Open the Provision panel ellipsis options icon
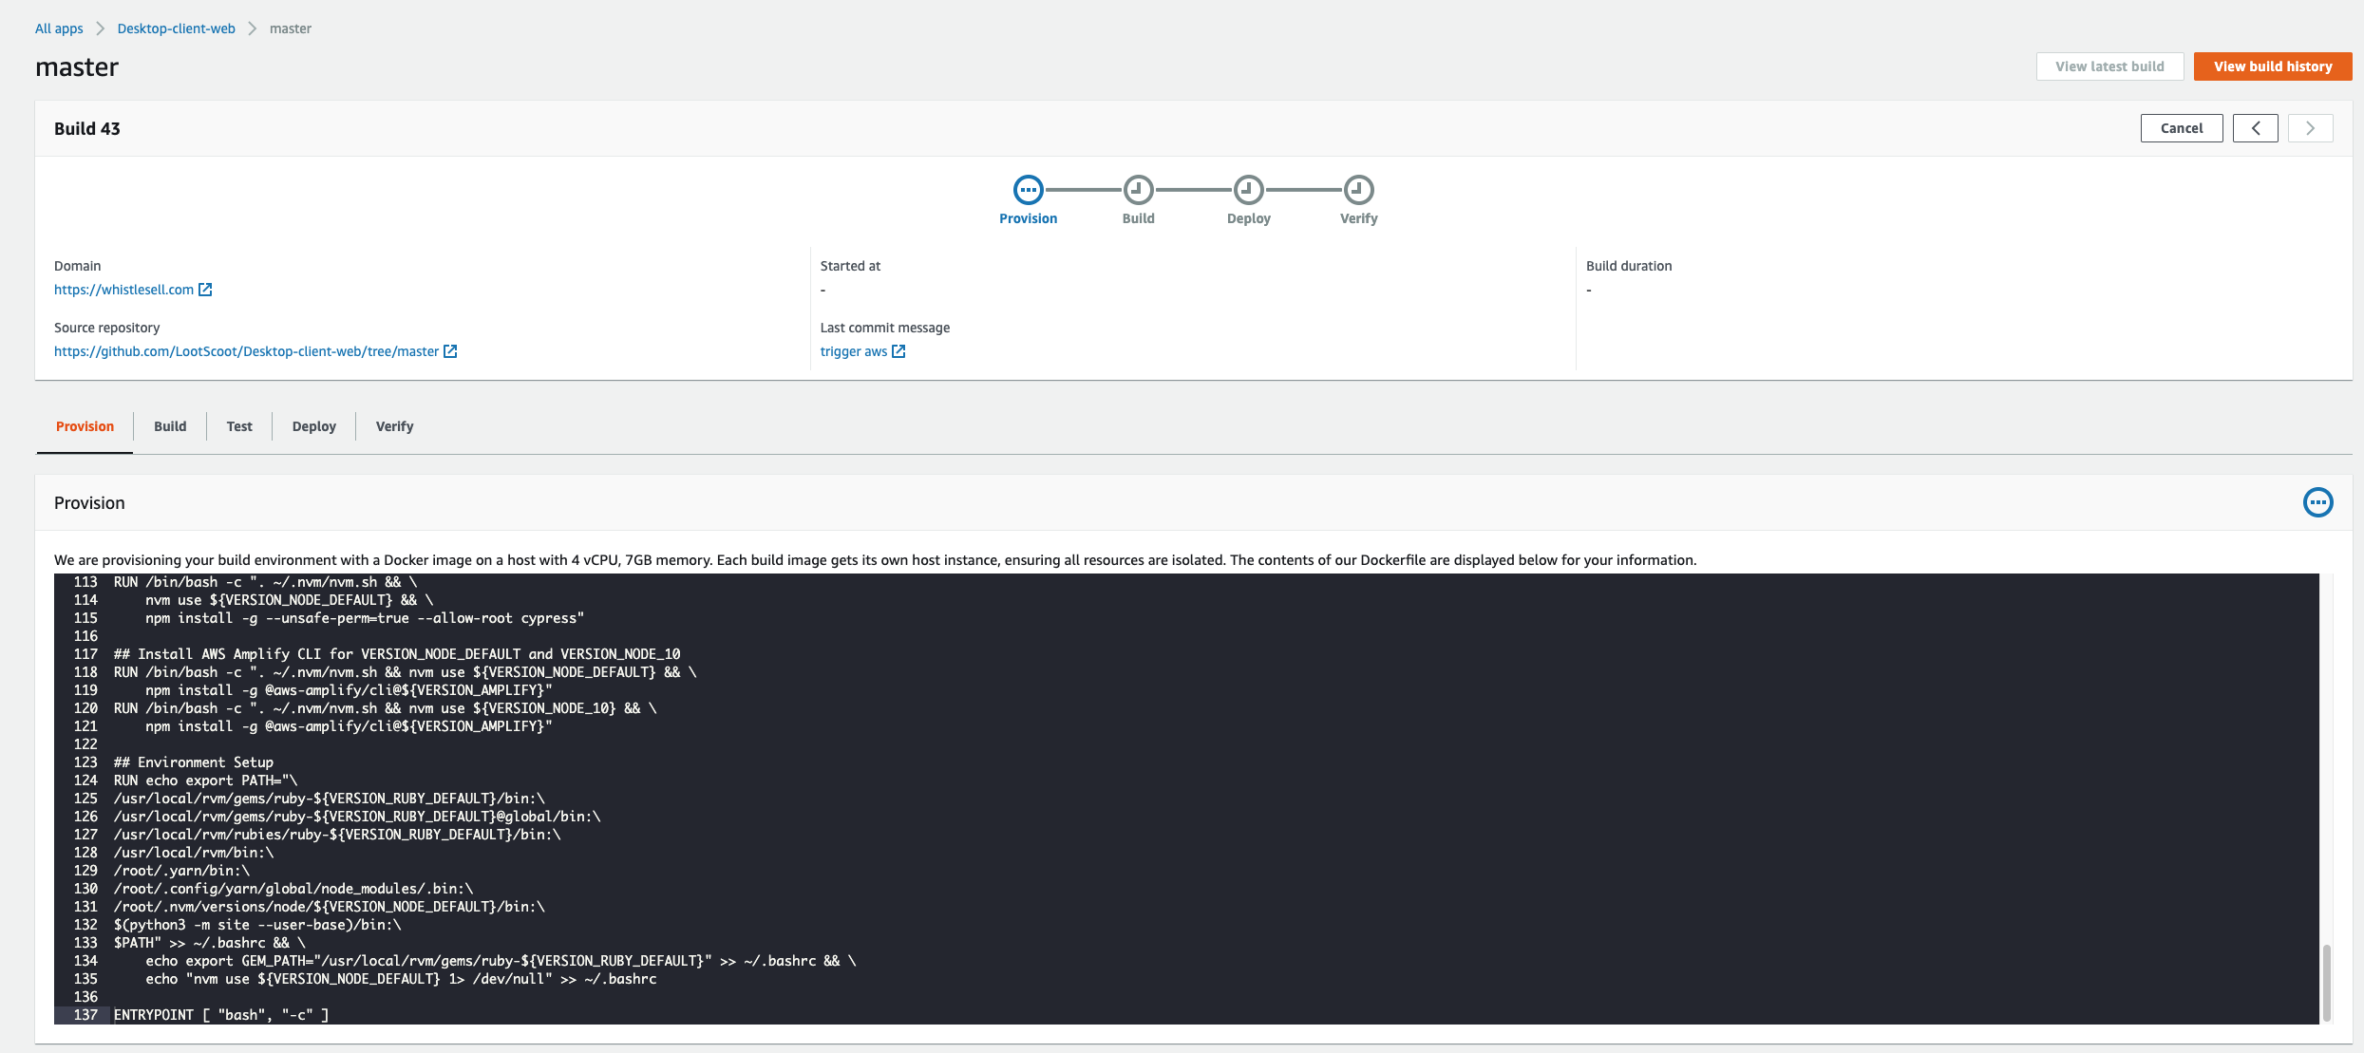 tap(2317, 502)
